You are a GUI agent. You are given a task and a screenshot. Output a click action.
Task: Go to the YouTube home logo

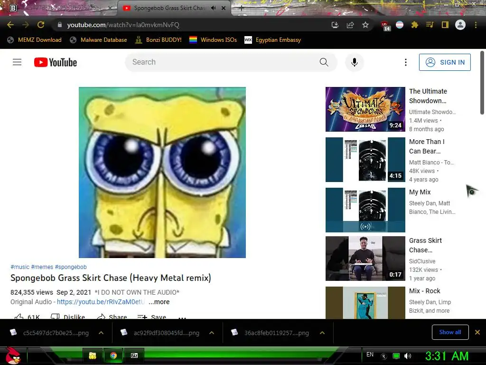56,62
